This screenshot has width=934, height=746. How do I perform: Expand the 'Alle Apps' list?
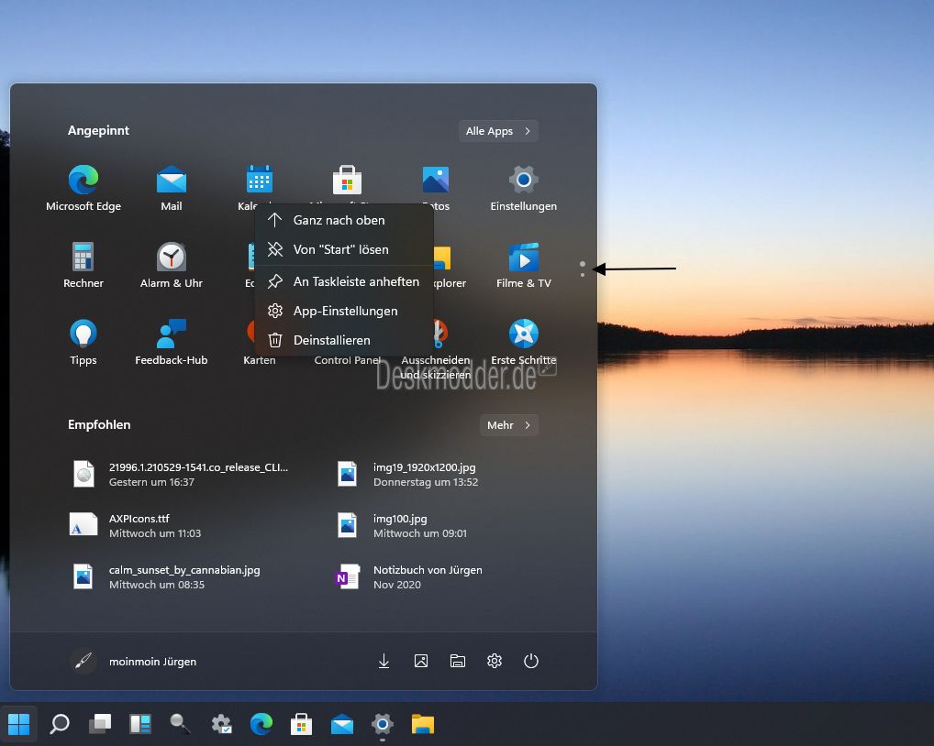pos(498,131)
